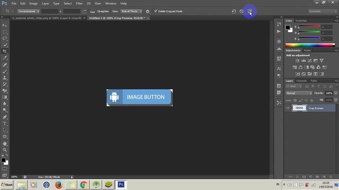
Task: Select the Rectangular Marquee tool
Action: tap(5, 32)
